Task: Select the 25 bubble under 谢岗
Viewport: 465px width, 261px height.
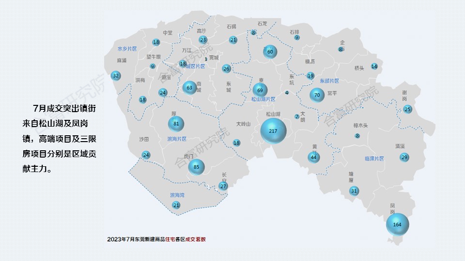Action: click(407, 109)
